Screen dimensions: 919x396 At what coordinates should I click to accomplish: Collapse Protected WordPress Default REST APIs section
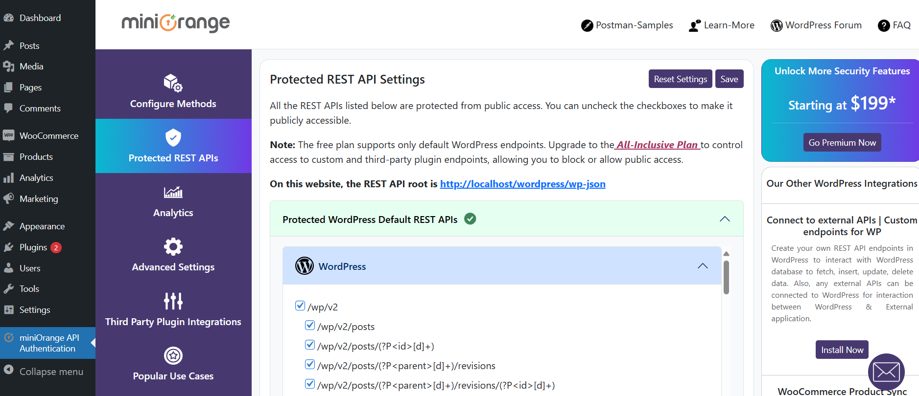click(725, 219)
